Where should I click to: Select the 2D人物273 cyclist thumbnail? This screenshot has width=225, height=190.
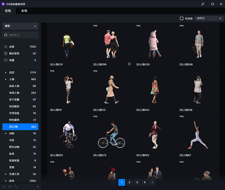112,136
